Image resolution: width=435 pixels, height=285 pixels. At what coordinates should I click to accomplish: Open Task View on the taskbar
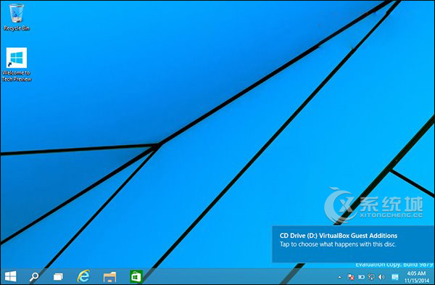tap(58, 276)
